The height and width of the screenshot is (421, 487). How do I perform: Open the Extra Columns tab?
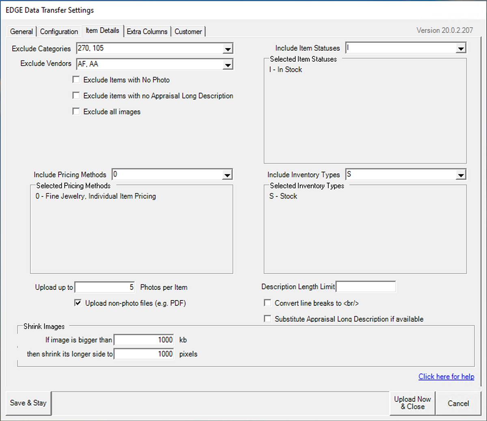[147, 32]
